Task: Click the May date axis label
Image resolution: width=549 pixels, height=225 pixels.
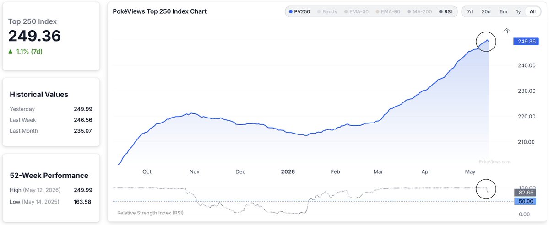Action: 470,172
